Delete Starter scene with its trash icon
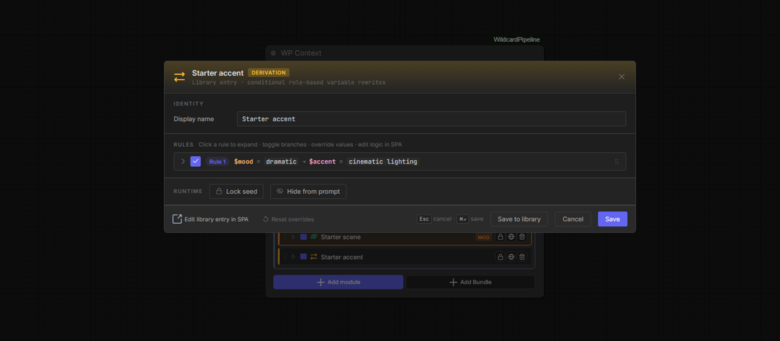780x341 pixels. coord(522,237)
